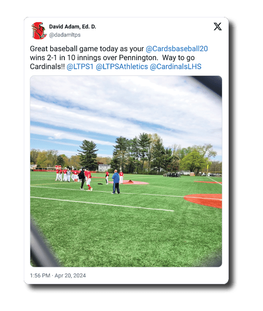
Task: Open the @LTPSAthletics mention
Action: pos(122,67)
